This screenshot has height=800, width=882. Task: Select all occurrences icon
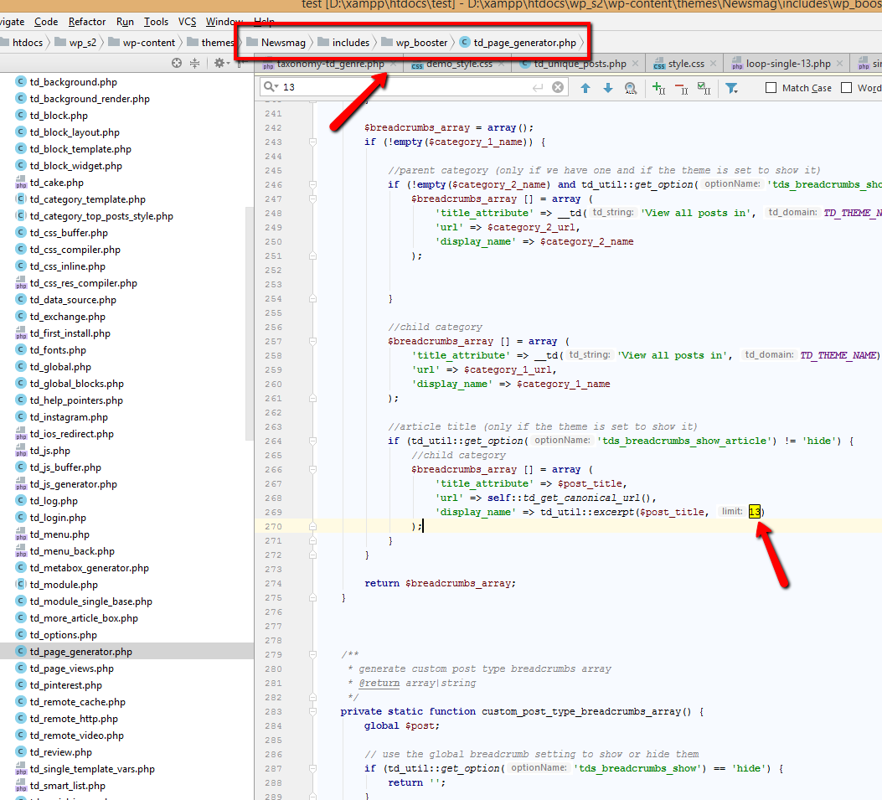point(704,88)
